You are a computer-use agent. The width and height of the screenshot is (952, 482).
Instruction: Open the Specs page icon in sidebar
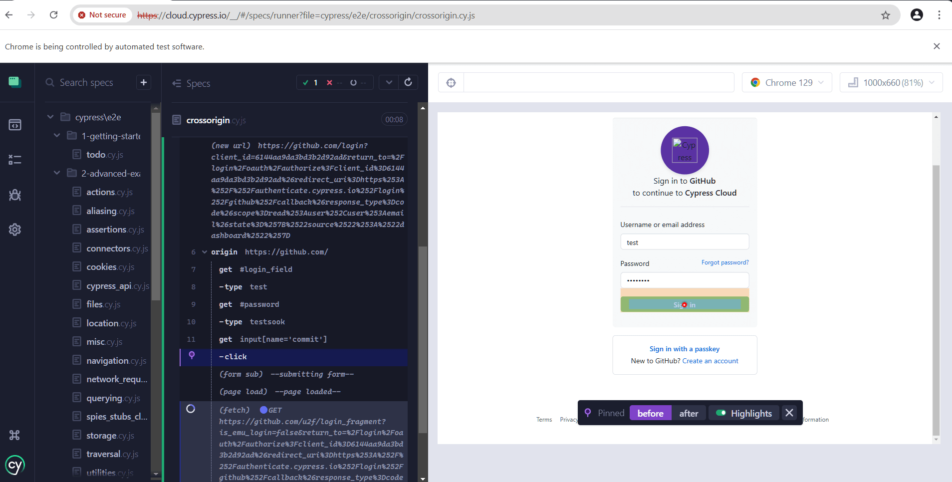coord(15,125)
